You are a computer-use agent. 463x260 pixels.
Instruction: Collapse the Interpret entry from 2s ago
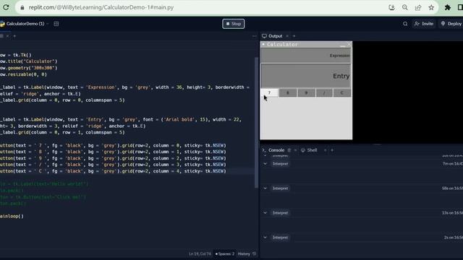[x=265, y=238]
